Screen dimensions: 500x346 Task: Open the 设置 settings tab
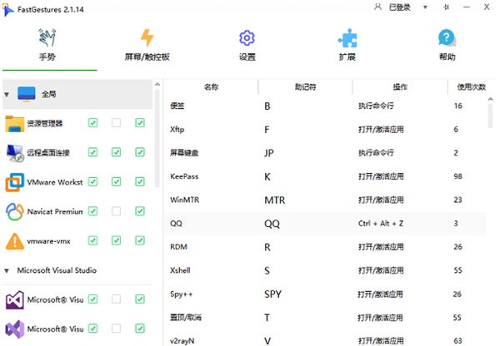click(x=247, y=45)
